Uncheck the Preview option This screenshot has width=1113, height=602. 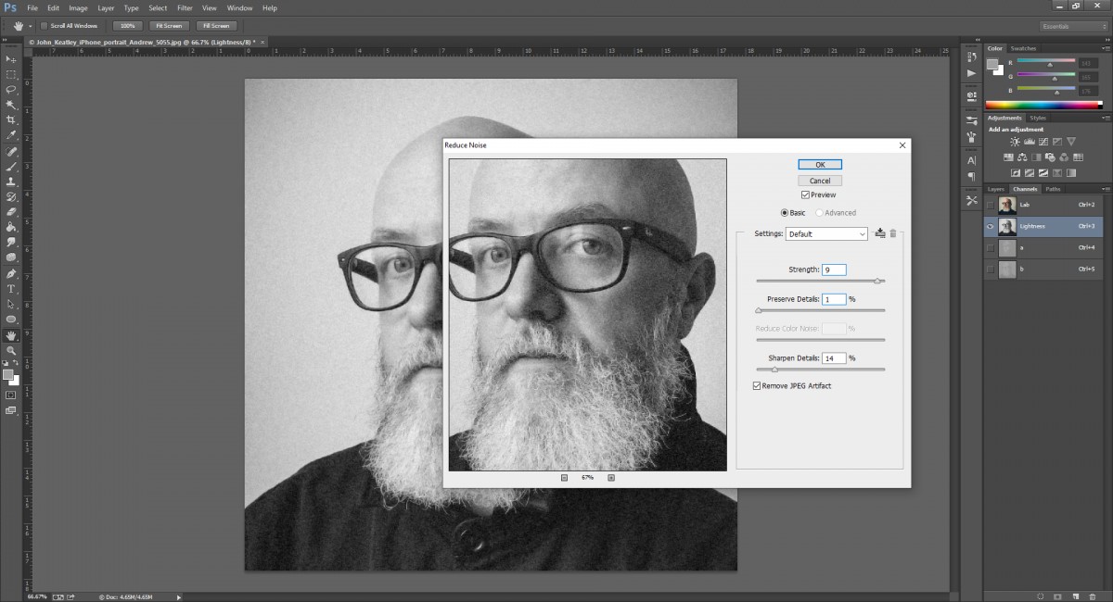[x=806, y=194]
